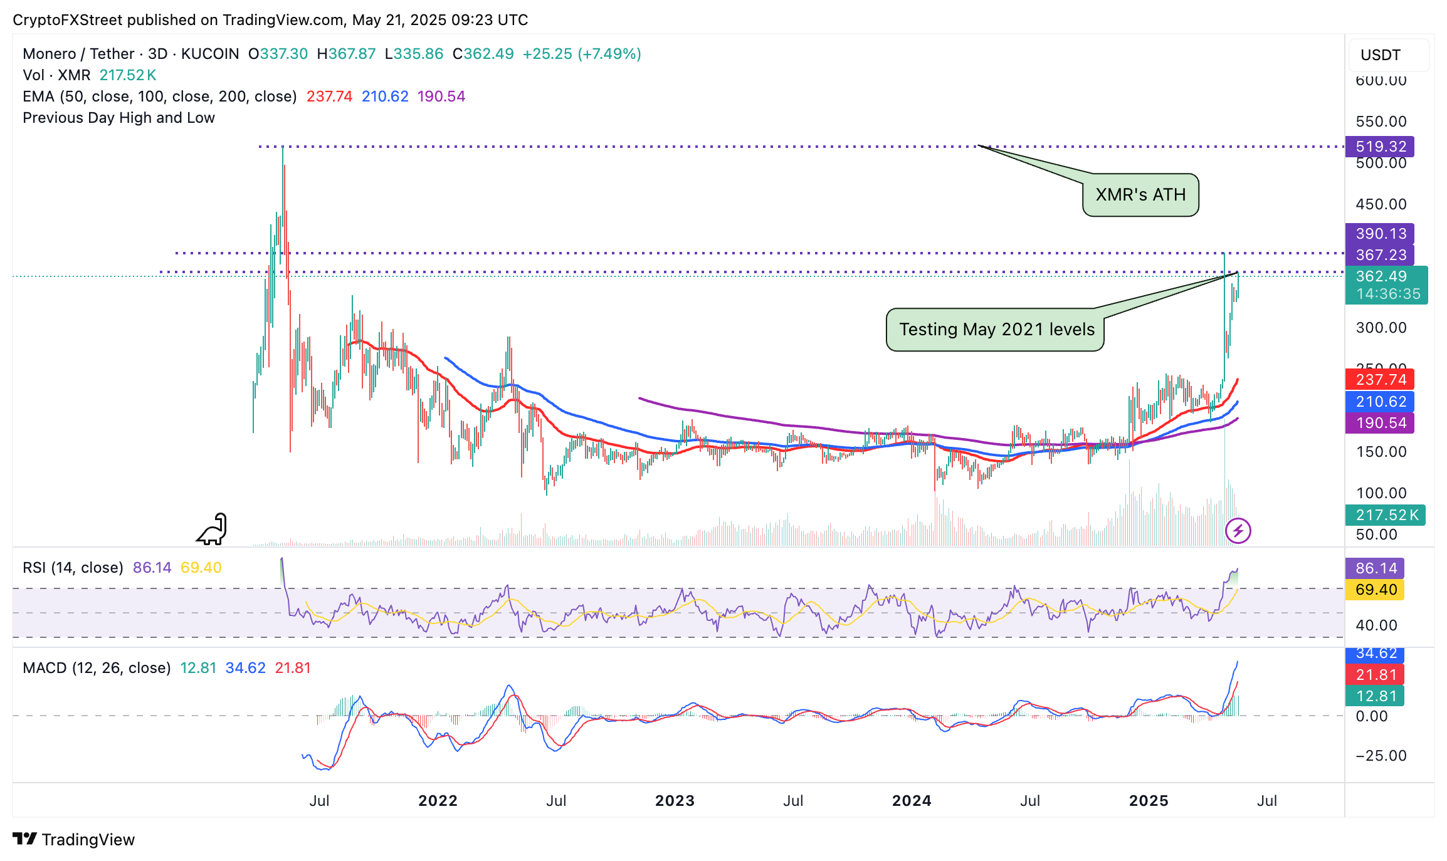Click the TradingView logo at the bottom left
1447x861 pixels.
coord(73,839)
